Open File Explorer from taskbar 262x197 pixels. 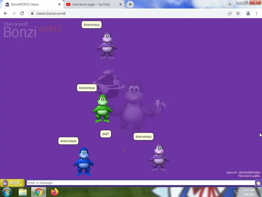click(x=23, y=192)
